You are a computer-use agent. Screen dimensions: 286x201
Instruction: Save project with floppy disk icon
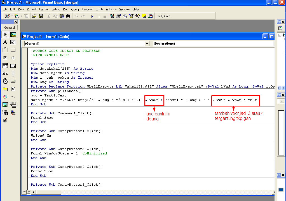point(41,16)
